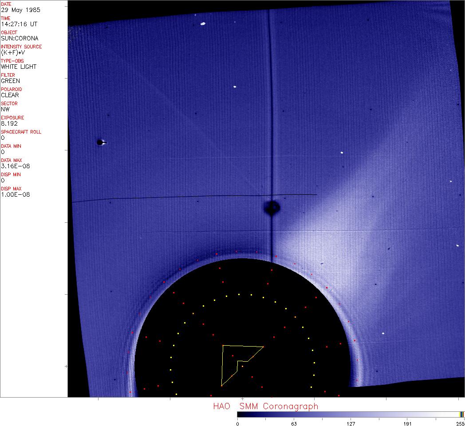This screenshot has width=465, height=426.
Task: Select the disp max value 1.00E-08
Action: point(16,194)
